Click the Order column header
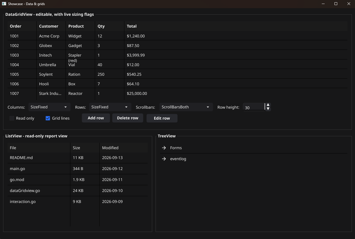Viewport: 355px width, 239px height. coord(22,26)
